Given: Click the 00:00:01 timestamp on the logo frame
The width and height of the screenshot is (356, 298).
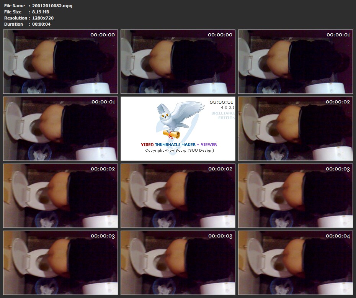Looking at the screenshot, I should tap(221, 102).
